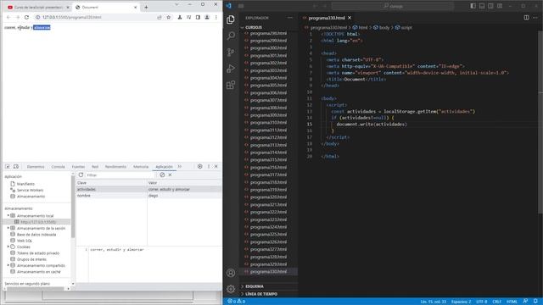Collapse Almacenamiento local tree node
Image resolution: width=543 pixels, height=305 pixels.
8,215
